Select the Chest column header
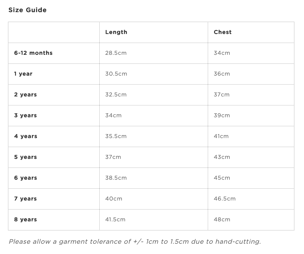The image size is (304, 254). [x=223, y=32]
